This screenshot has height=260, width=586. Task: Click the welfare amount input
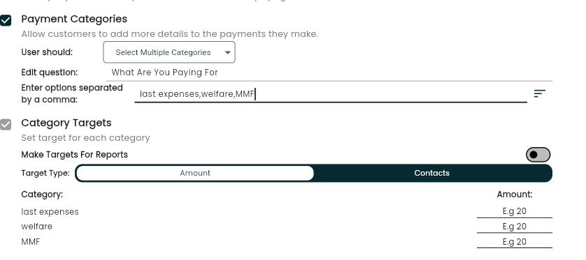[514, 227]
